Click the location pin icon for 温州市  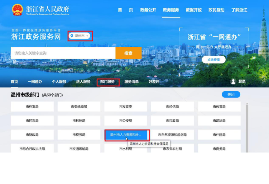72,36
